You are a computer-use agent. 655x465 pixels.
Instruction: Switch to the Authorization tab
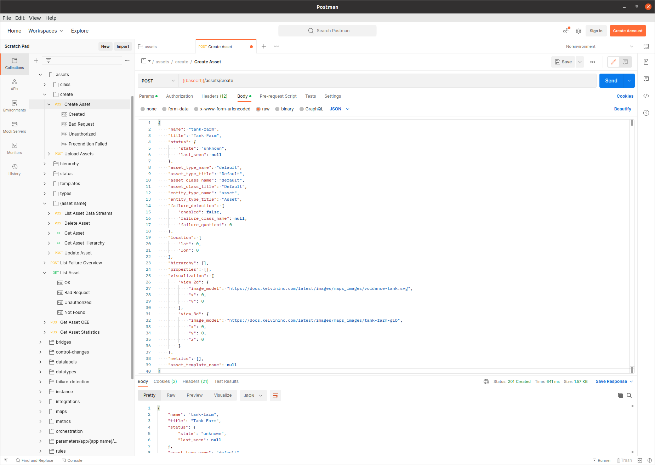pyautogui.click(x=180, y=96)
